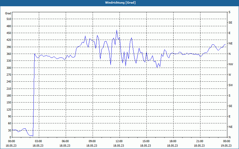The width and height of the screenshot is (239, 149).
Task: Click the 330 degree axis label
Action: click(x=9, y=61)
